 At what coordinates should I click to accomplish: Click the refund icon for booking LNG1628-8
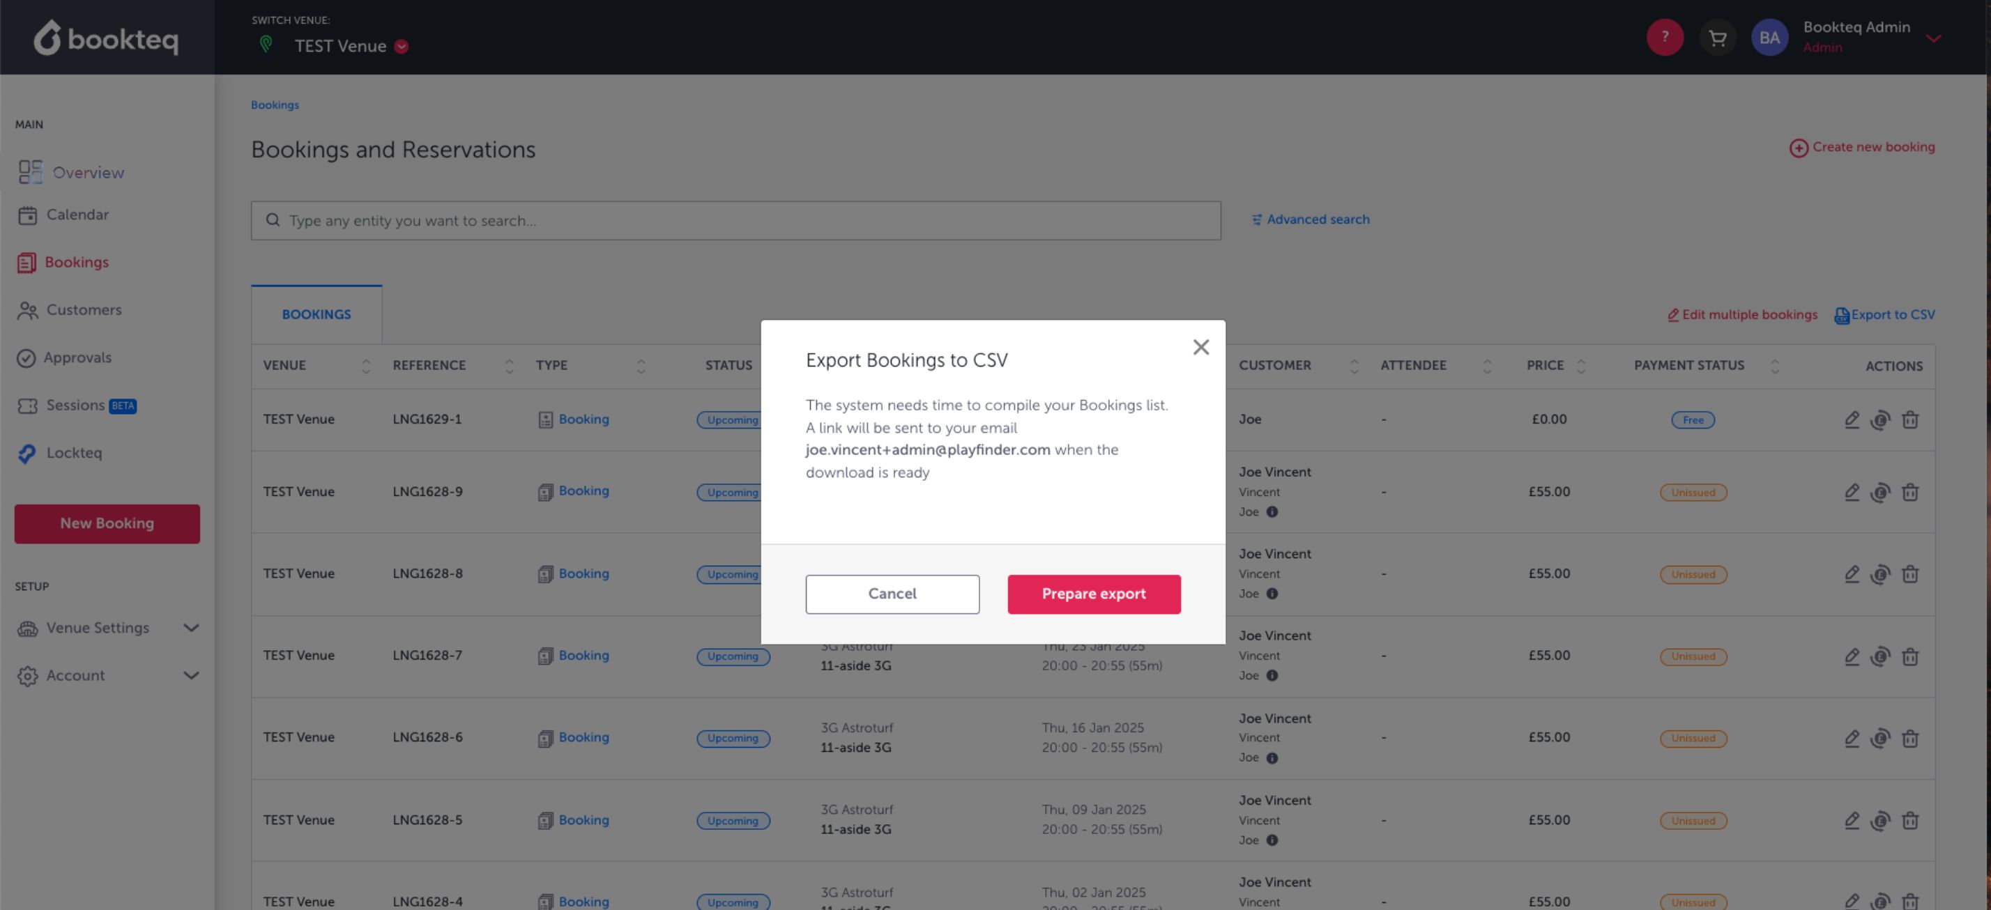pyautogui.click(x=1879, y=574)
